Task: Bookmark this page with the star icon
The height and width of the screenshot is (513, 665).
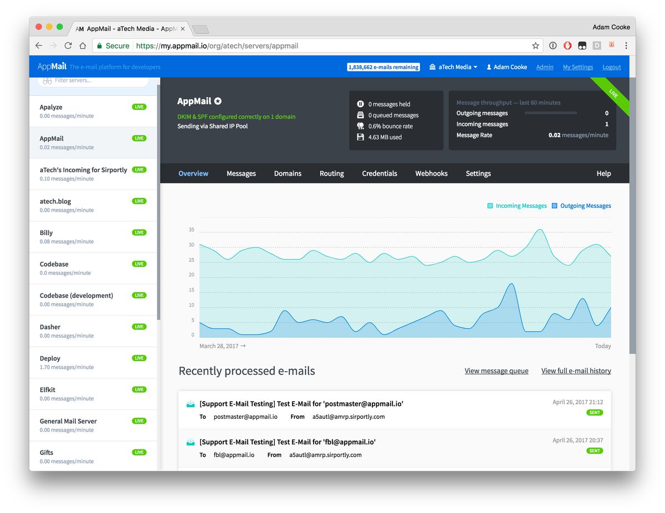Action: (535, 46)
